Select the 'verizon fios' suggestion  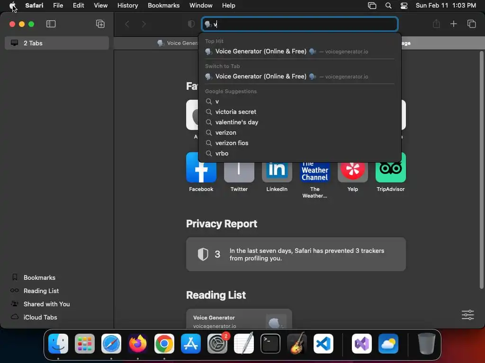coord(300,143)
